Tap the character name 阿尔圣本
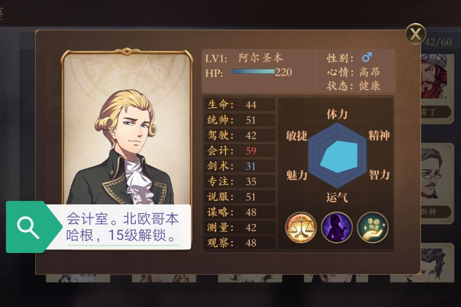Screen dimensions: 461x307 260,58
